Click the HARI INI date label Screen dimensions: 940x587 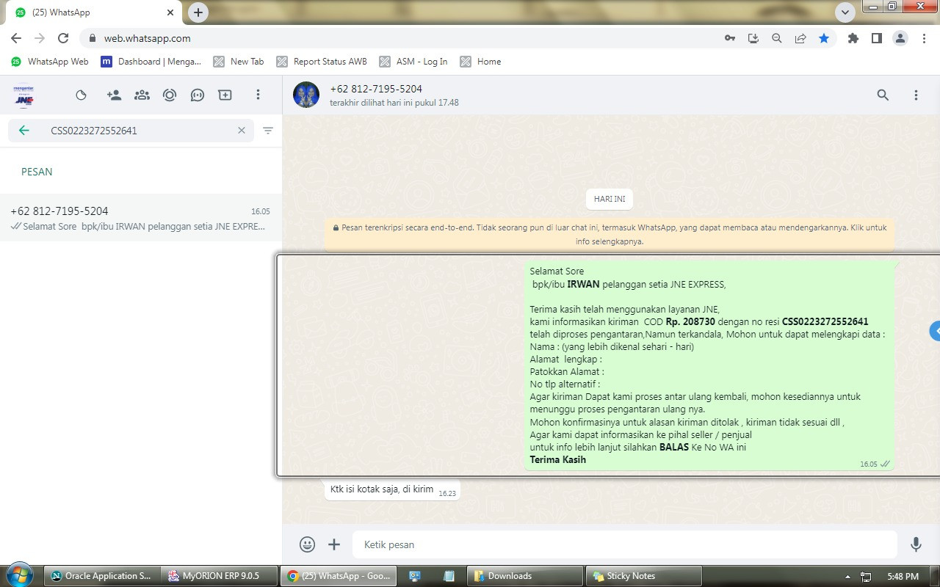click(610, 199)
